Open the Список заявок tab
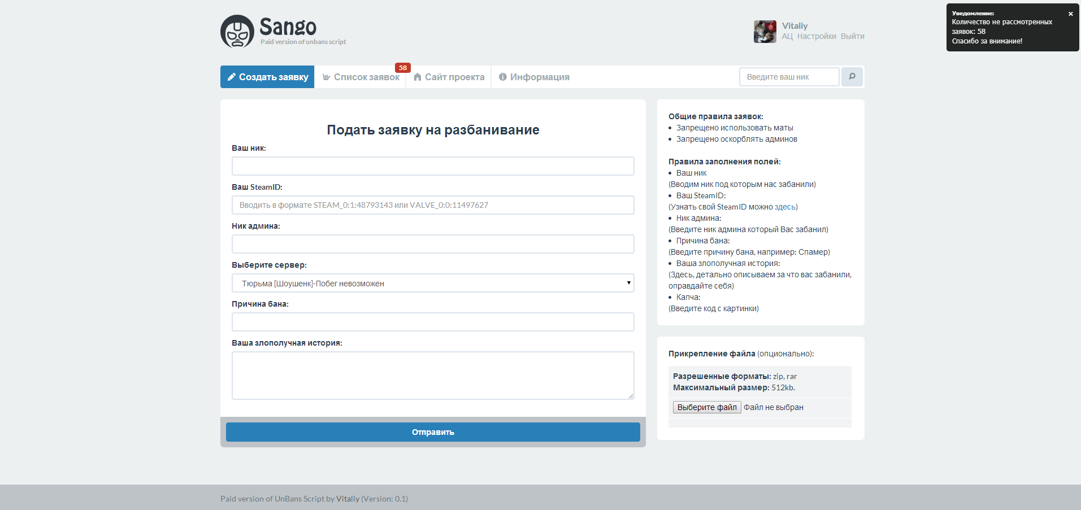The image size is (1081, 510). coord(361,77)
